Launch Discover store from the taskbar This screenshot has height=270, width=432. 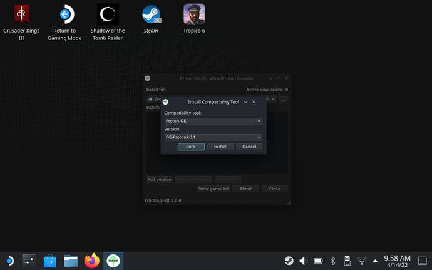click(x=50, y=261)
